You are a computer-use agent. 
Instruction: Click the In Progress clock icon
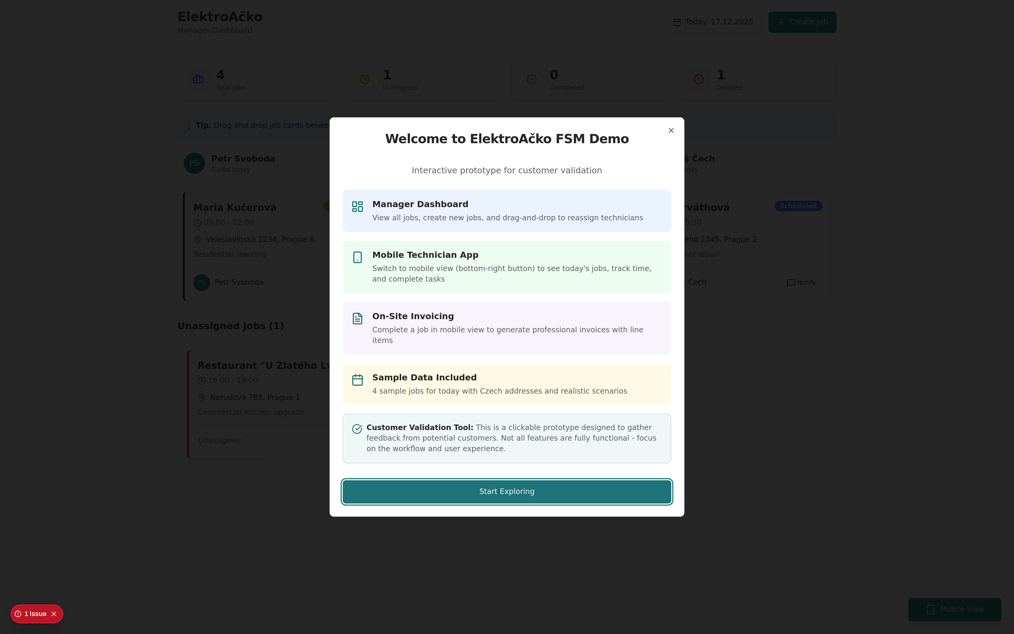click(x=364, y=79)
